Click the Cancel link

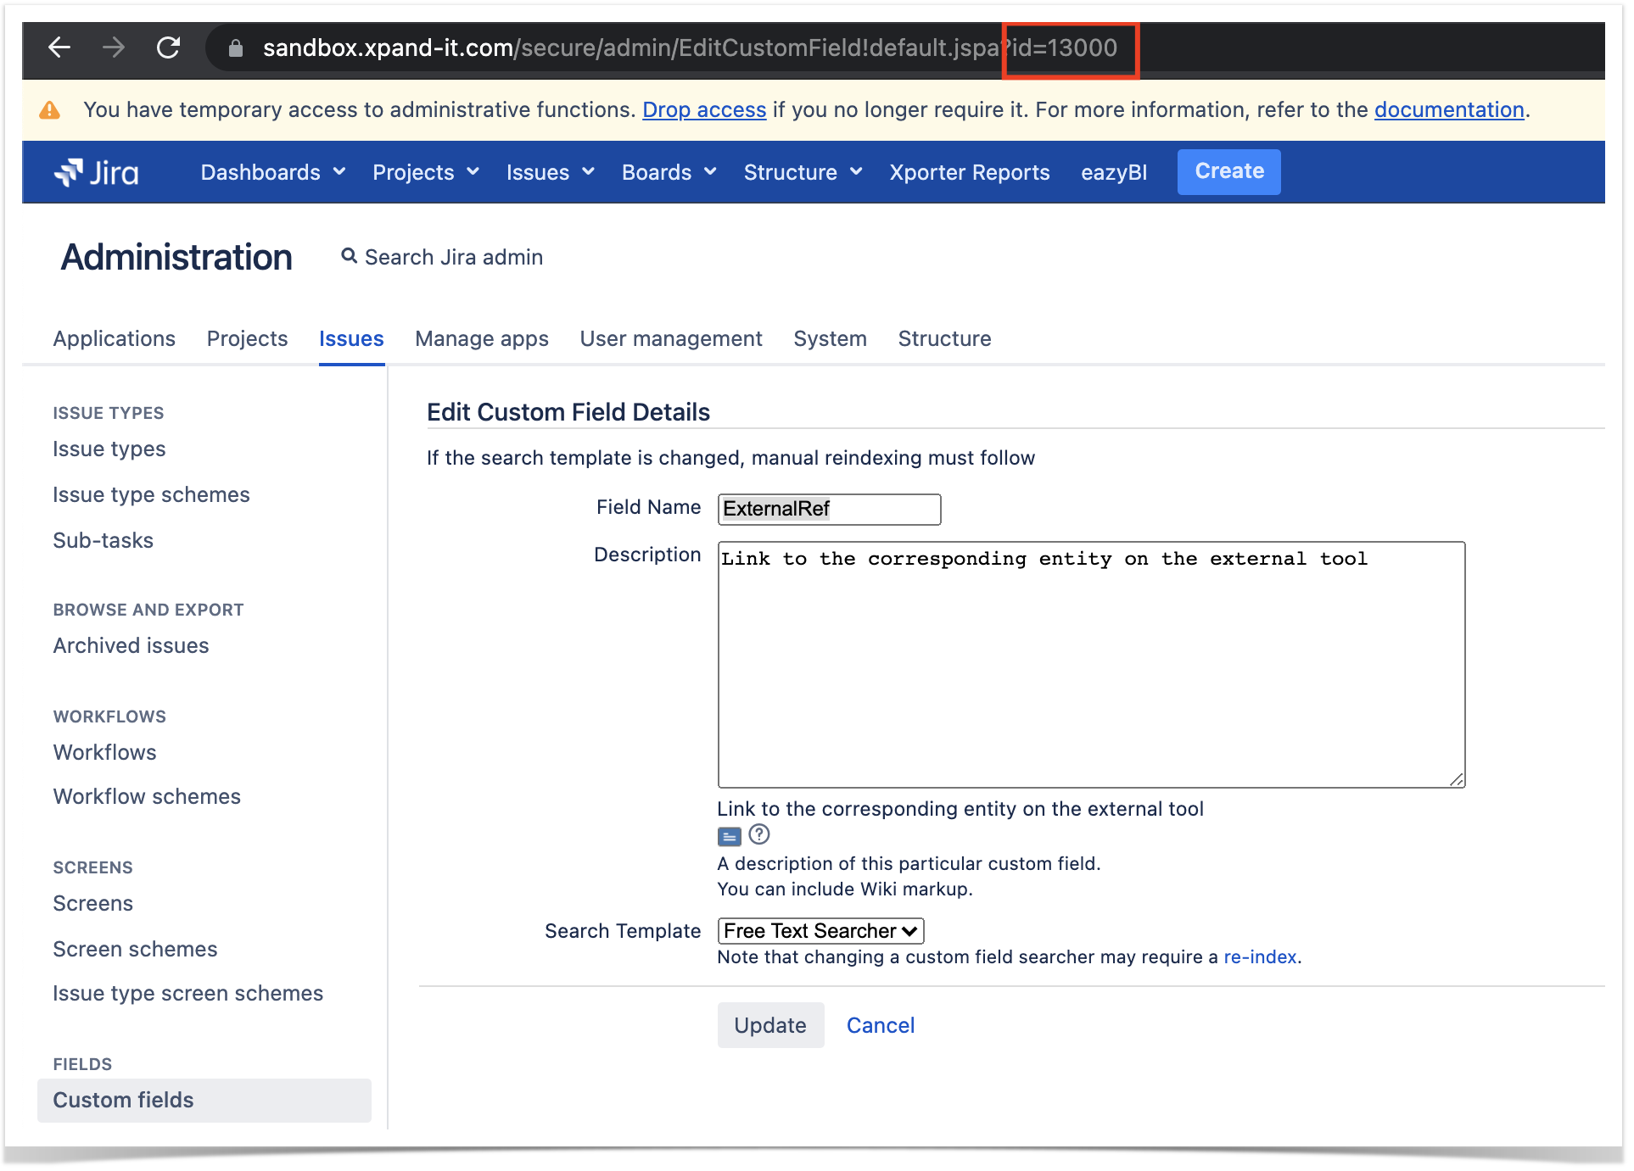tap(881, 1025)
